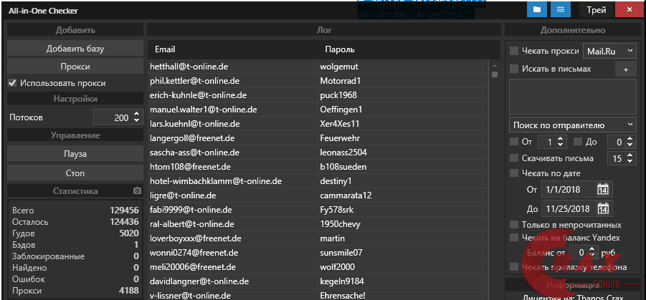
Task: Open the Поиск по отправителю dropdown
Action: click(573, 125)
